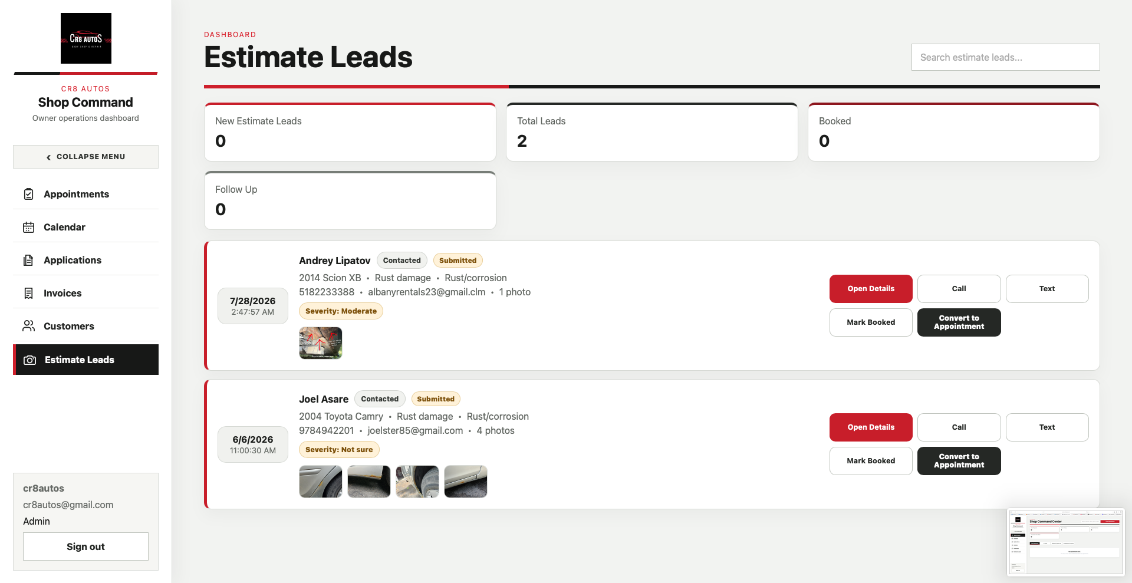
Task: Click the Joel Asare name heading
Action: pyautogui.click(x=324, y=399)
